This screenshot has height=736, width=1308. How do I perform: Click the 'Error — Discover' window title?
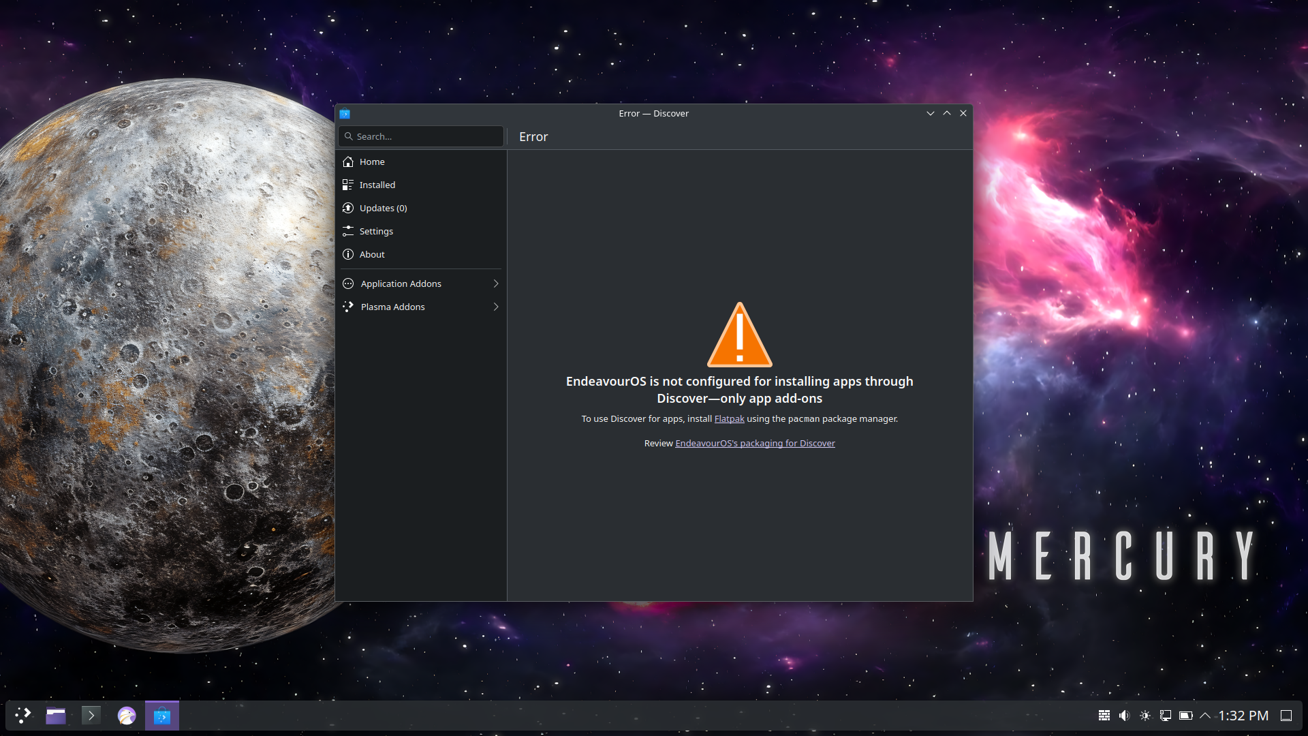pyautogui.click(x=653, y=113)
